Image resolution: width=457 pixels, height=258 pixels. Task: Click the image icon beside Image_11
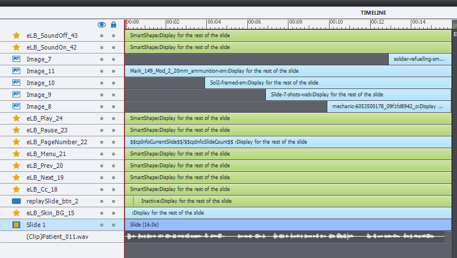tap(16, 71)
